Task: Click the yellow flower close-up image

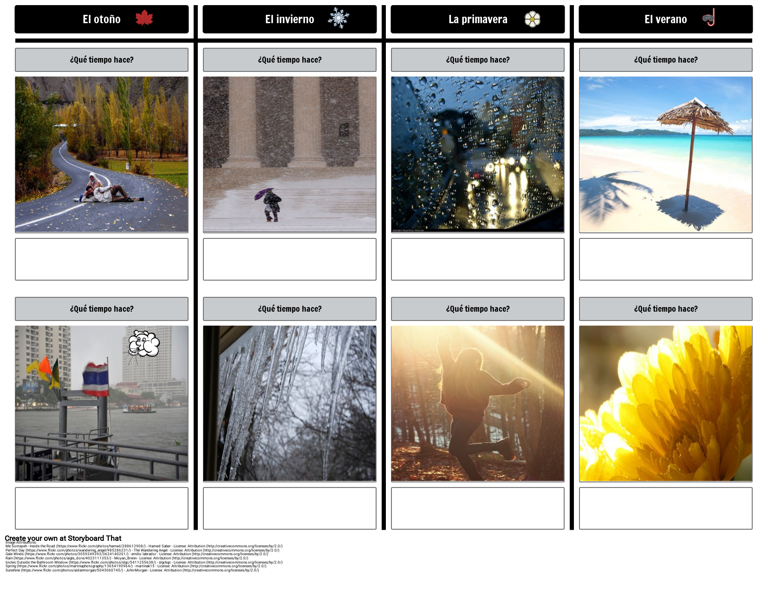Action: (665, 403)
